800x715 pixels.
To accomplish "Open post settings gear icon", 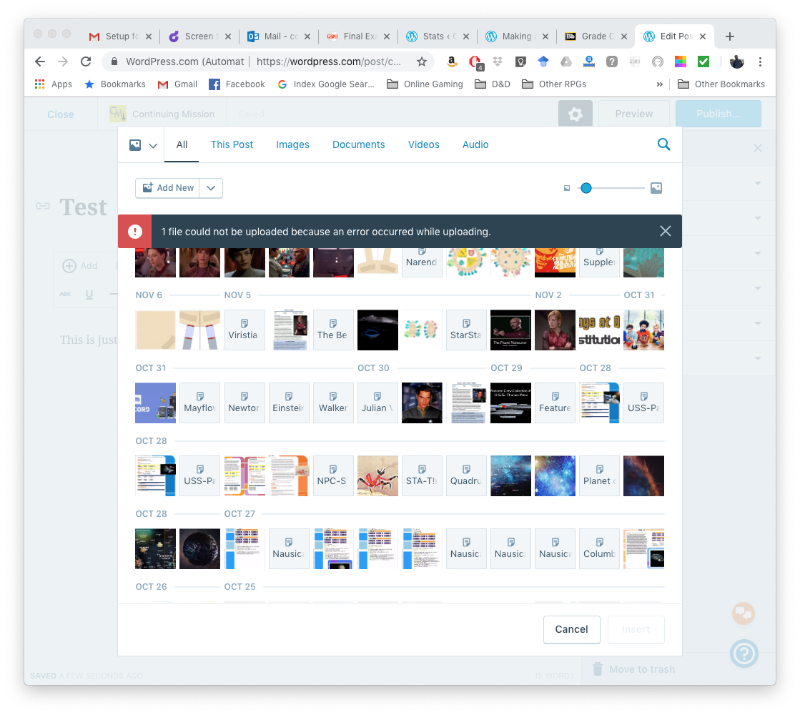I will tap(576, 114).
